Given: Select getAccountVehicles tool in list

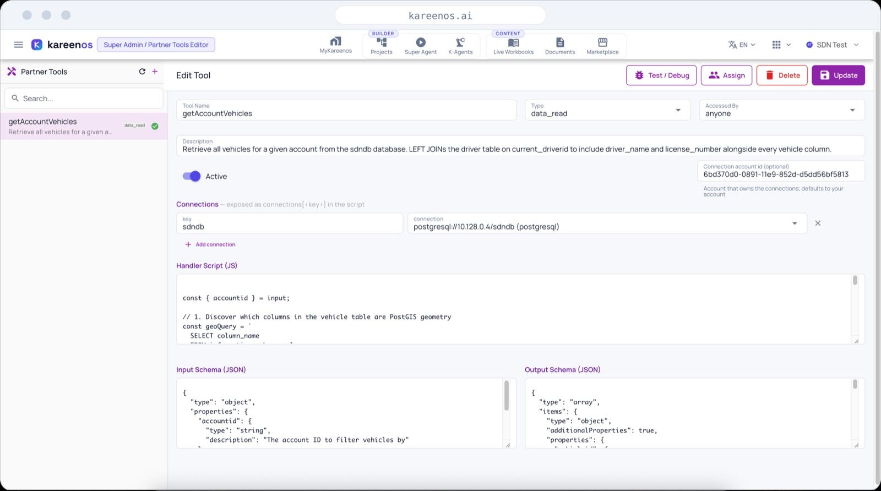Looking at the screenshot, I should [84, 126].
